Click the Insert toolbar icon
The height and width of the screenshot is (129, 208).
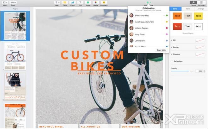(x=57, y=3)
